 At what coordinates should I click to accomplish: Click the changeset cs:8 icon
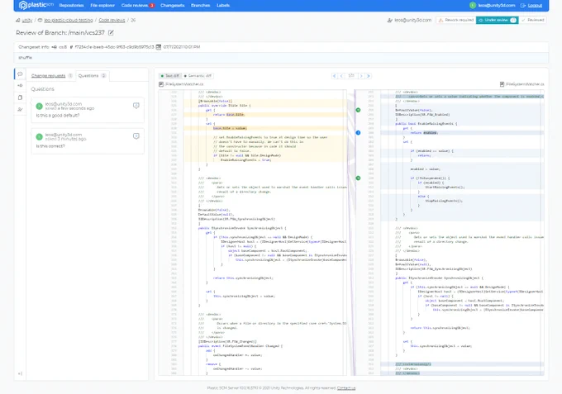(54, 47)
